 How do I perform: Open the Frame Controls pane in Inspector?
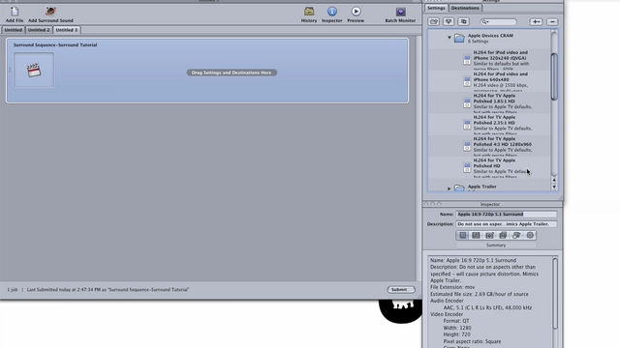[x=489, y=235]
